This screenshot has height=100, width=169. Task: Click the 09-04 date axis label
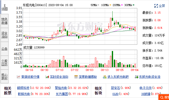[134, 70]
